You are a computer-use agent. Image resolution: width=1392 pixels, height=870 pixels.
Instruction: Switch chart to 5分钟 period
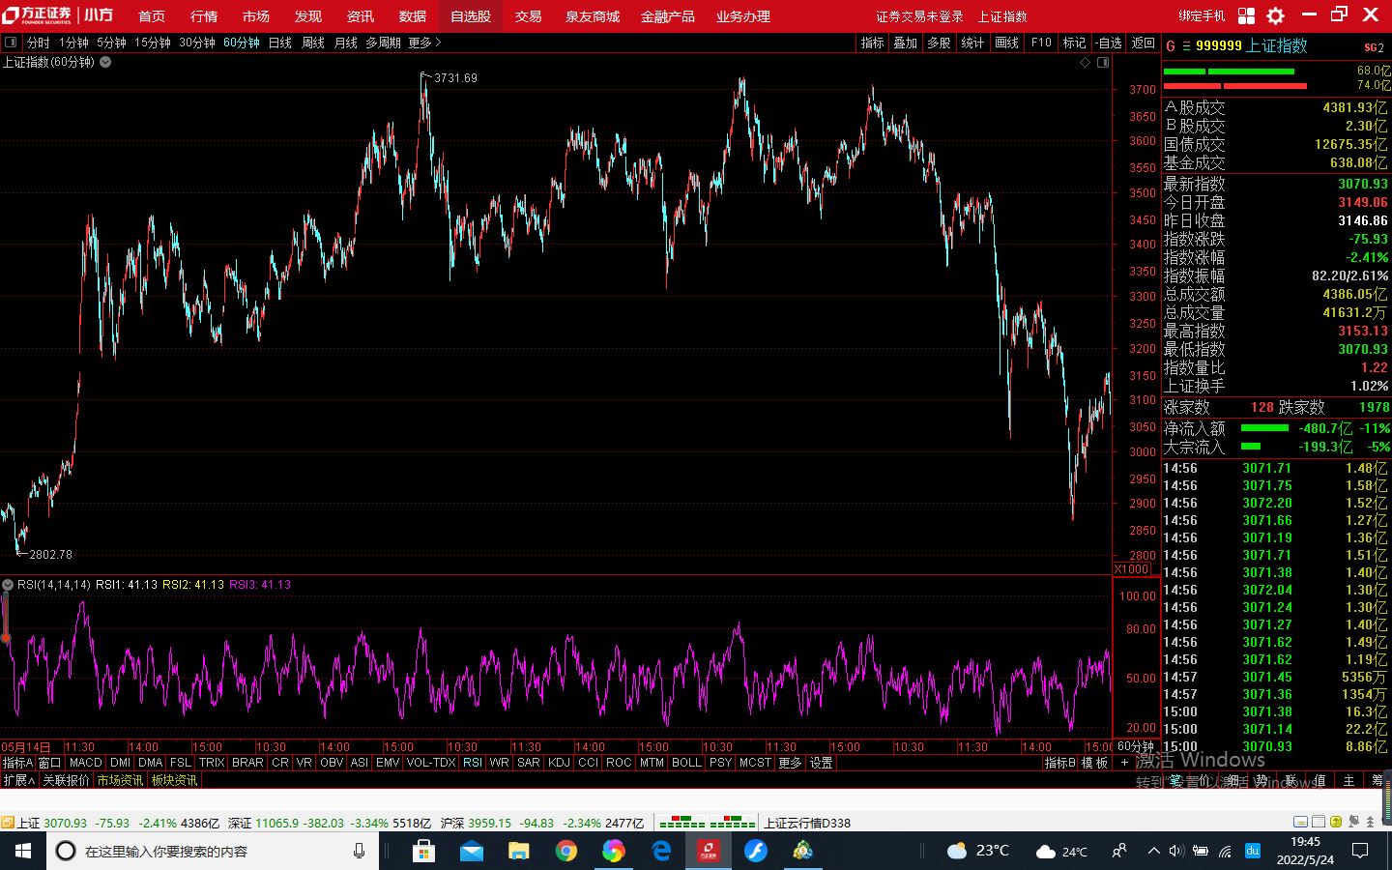pyautogui.click(x=111, y=43)
